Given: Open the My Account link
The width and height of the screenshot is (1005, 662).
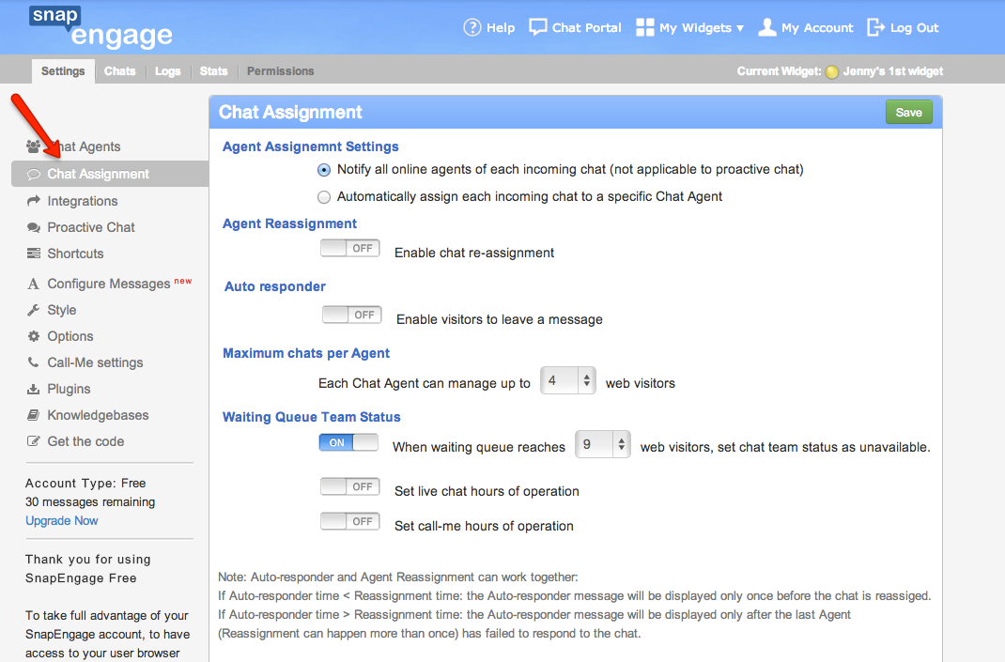Looking at the screenshot, I should (817, 27).
